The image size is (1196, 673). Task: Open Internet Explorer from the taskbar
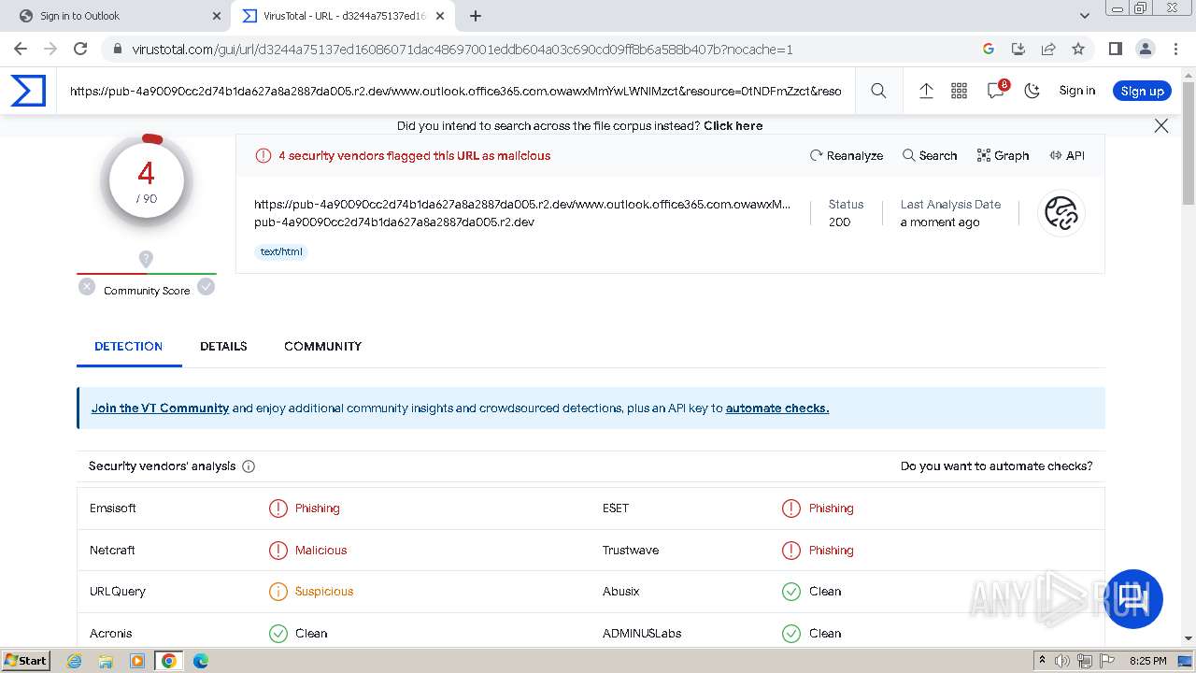[x=75, y=661]
